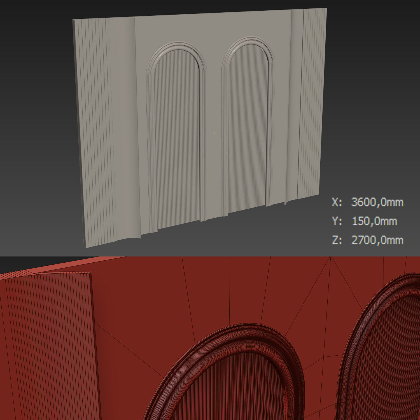Click the "X:" axis label

pos(337,202)
